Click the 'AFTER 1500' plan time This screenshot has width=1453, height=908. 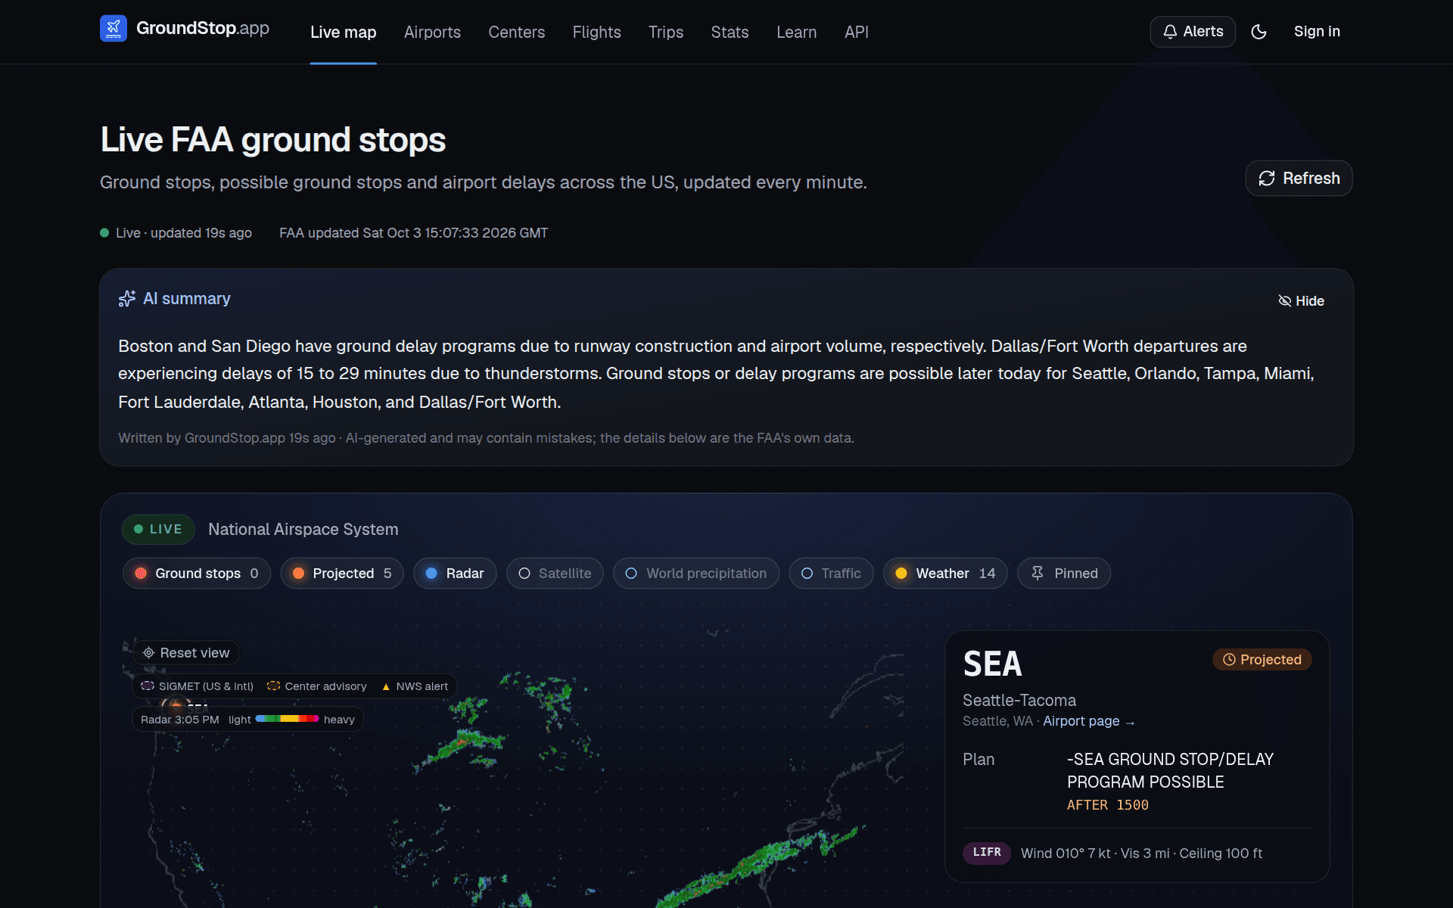pos(1107,805)
